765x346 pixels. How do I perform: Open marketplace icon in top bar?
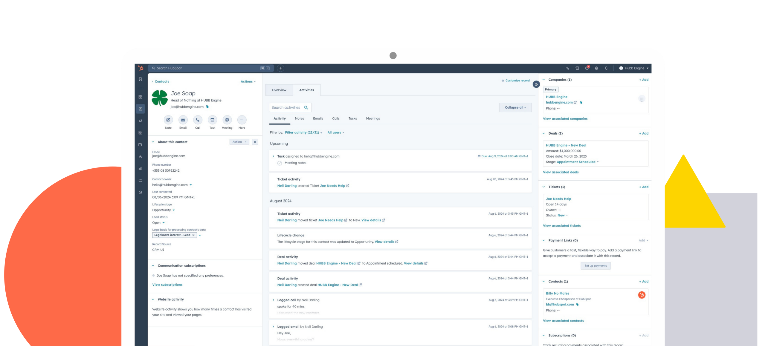click(577, 68)
